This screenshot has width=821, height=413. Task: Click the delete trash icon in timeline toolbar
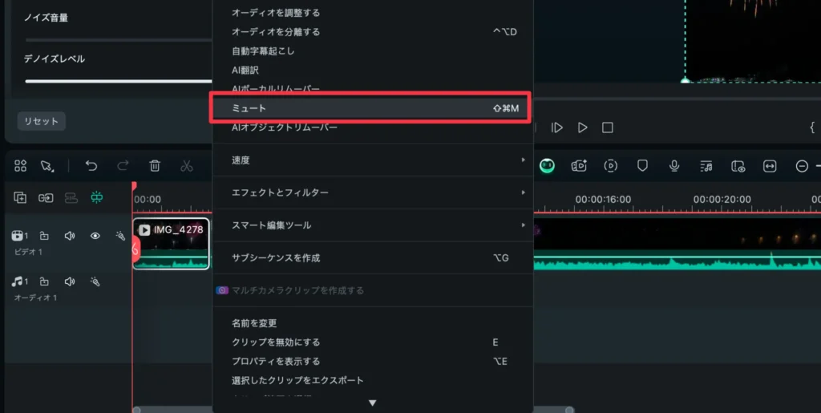click(x=155, y=166)
